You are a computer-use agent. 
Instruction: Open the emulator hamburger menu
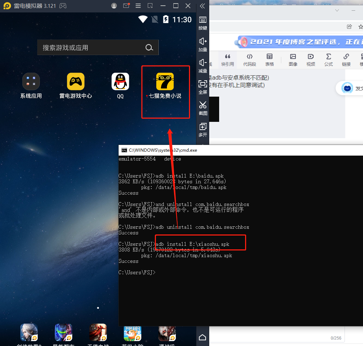click(138, 6)
